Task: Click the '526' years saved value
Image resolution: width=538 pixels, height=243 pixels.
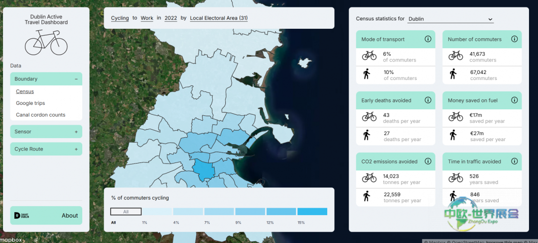Action: [474, 176]
